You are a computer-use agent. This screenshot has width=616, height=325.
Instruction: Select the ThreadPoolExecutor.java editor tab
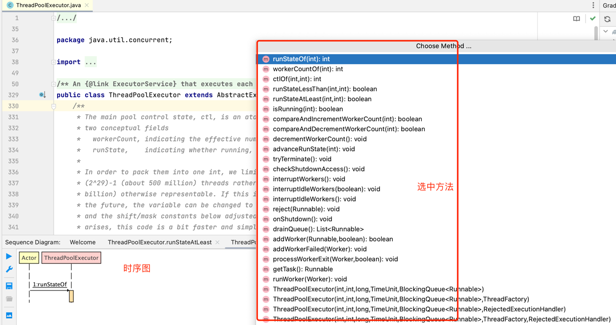49,5
